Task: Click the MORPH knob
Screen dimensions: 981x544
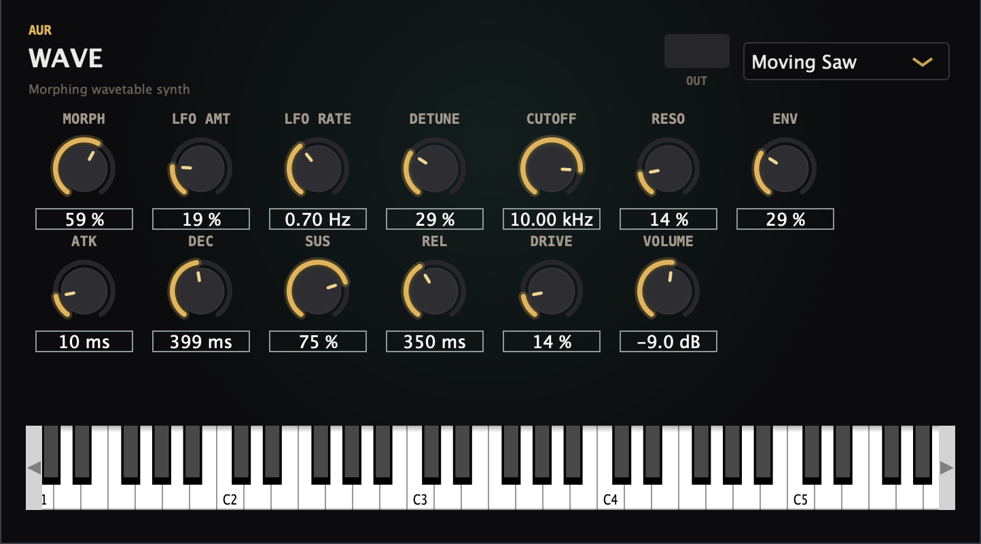Action: (84, 167)
